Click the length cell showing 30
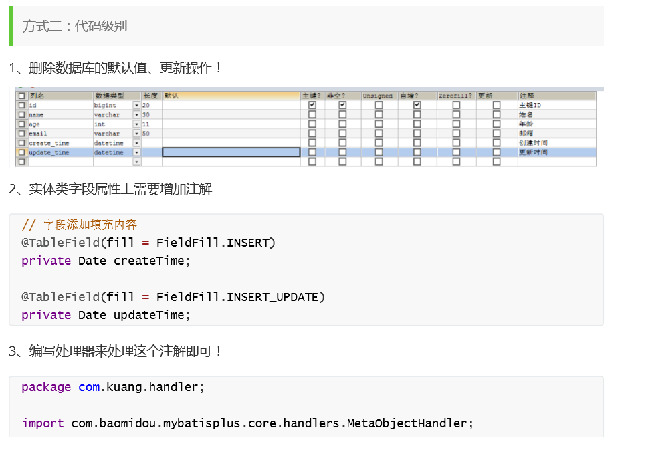 click(152, 114)
